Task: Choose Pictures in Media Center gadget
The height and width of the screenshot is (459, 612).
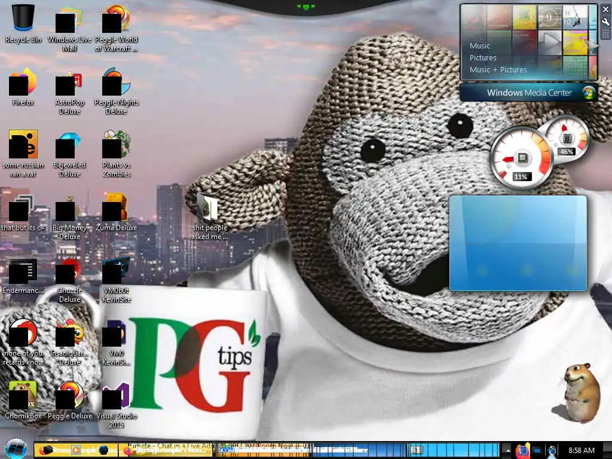Action: tap(483, 58)
